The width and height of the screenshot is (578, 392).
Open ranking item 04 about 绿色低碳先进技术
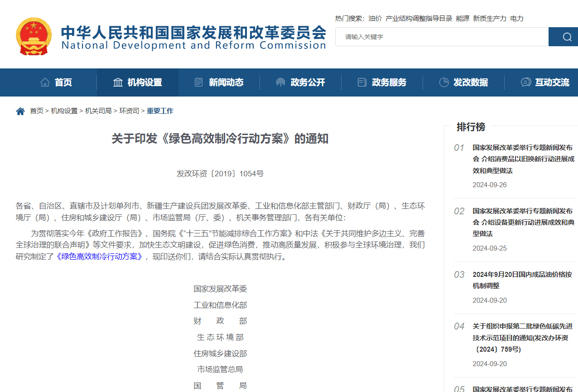(x=522, y=338)
